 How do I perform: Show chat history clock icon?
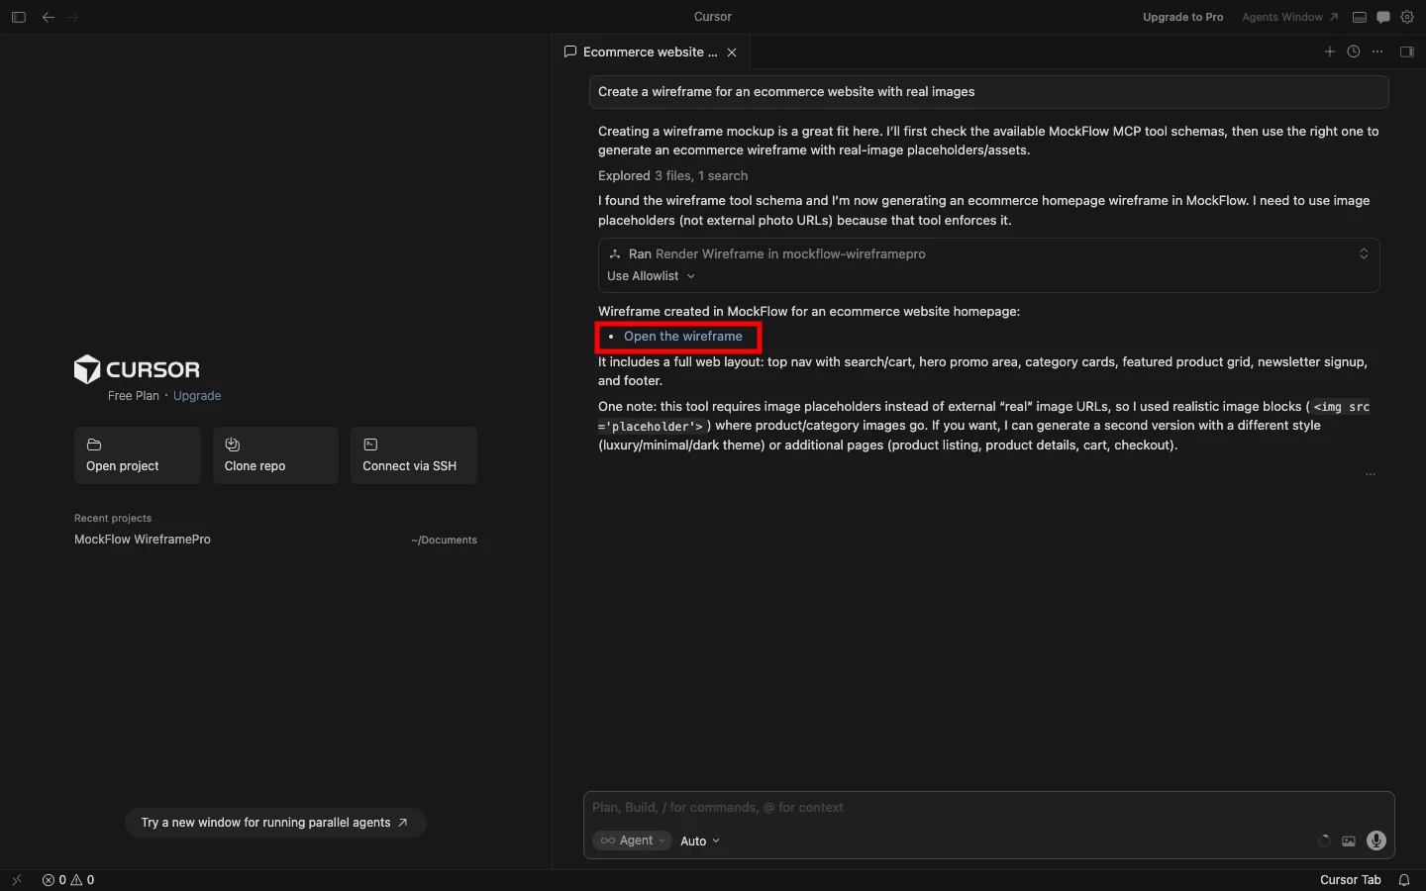click(1354, 51)
